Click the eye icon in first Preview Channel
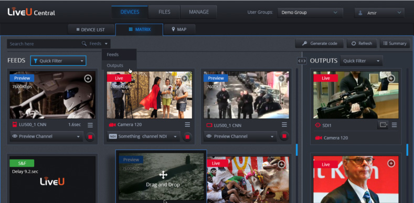Viewport: 414px width, 203px height. 15,136
